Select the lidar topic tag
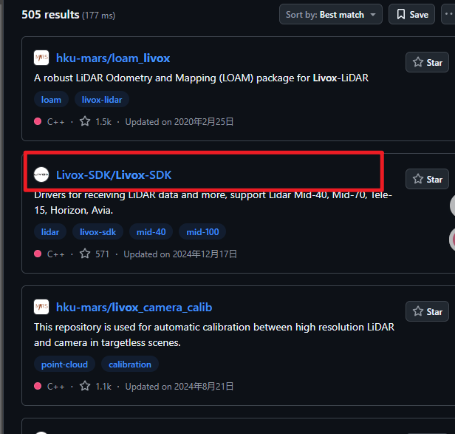The height and width of the screenshot is (434, 455). (50, 232)
